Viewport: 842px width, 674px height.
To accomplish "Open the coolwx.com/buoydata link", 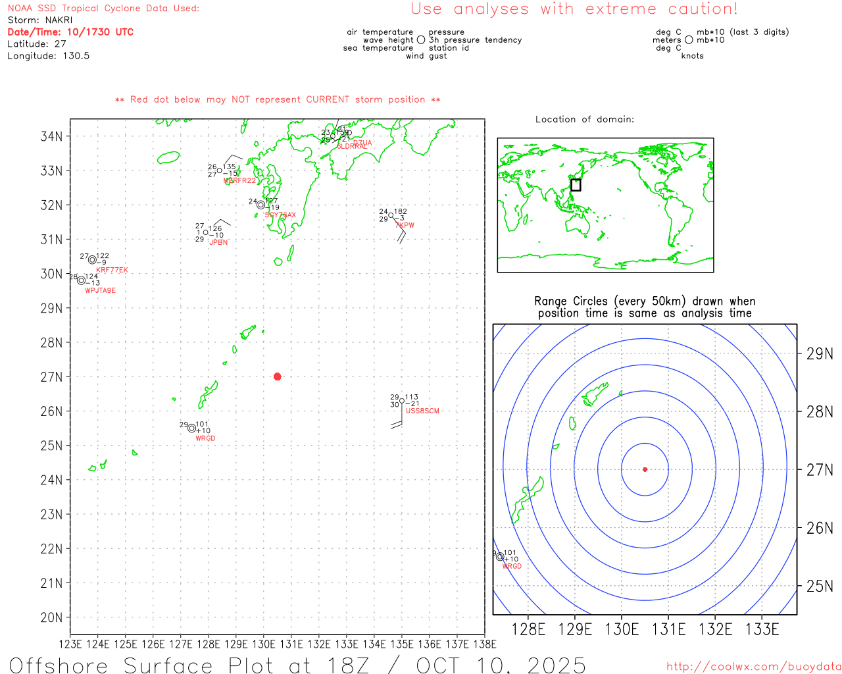I will [x=754, y=666].
